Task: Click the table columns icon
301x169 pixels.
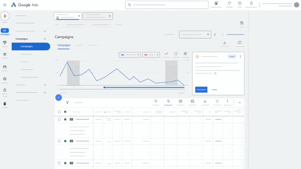Action: (181, 101)
